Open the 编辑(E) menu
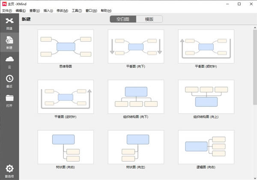The image size is (257, 180). point(21,10)
